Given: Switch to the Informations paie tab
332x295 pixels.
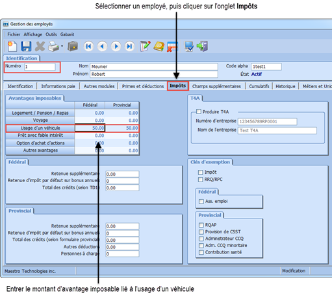Looking at the screenshot, I should [x=58, y=86].
